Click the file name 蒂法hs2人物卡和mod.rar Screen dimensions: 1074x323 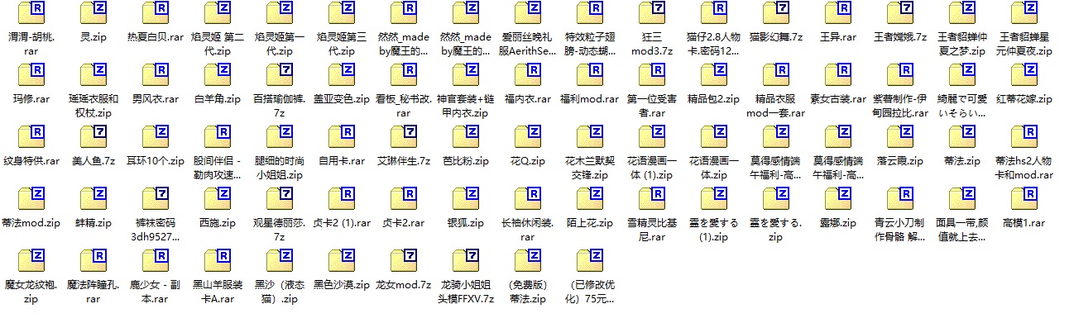pyautogui.click(x=1024, y=168)
